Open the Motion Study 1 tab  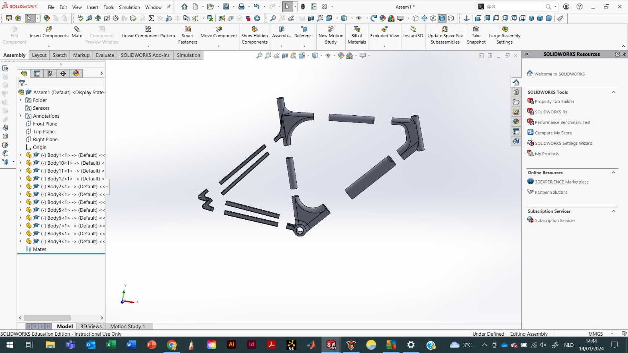(x=128, y=326)
